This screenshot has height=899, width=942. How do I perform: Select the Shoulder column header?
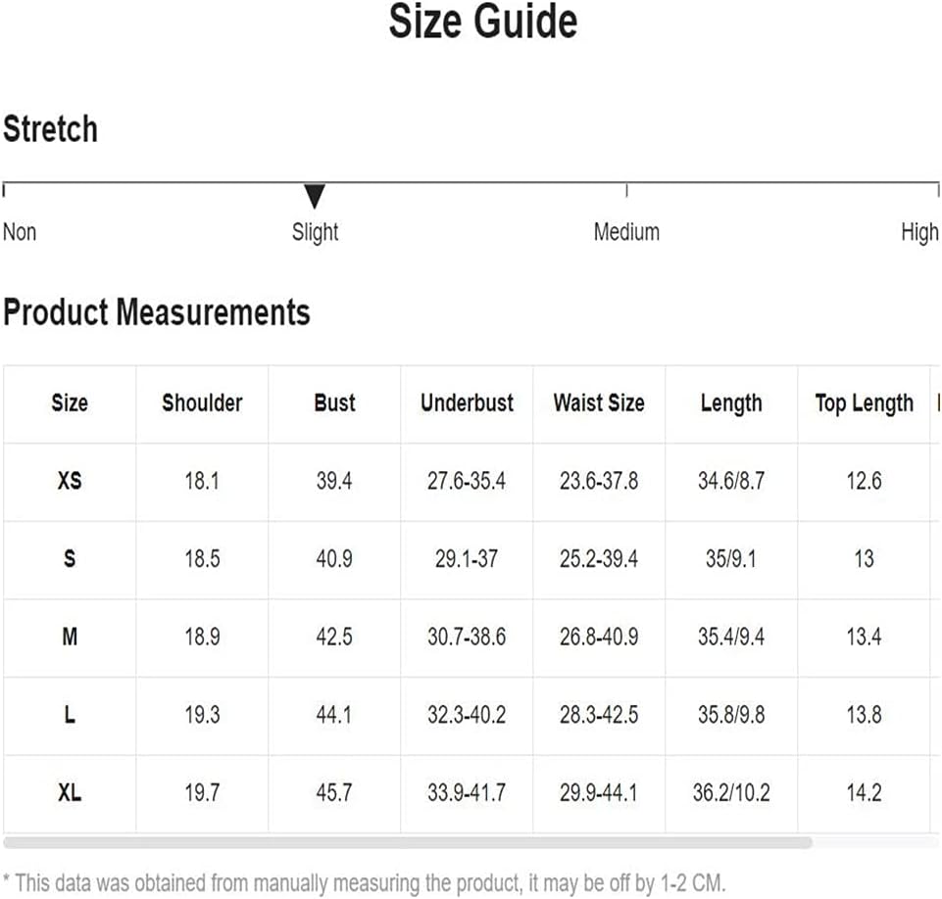click(x=202, y=402)
